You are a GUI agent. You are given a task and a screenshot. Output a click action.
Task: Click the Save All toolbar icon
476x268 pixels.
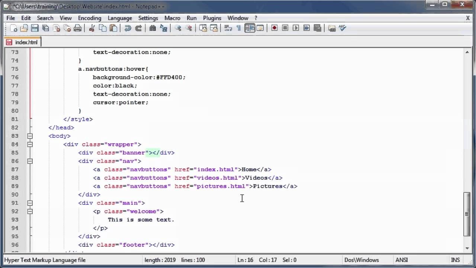pyautogui.click(x=46, y=28)
